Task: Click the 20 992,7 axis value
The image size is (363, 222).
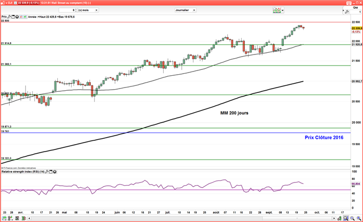Action: [357, 81]
